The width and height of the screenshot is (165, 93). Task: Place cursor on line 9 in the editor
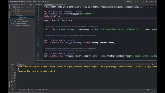[x=100, y=18]
